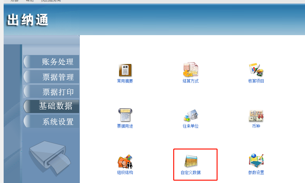Screen dimensions: 305x183
Task: Switch to the 票据打印 sidebar section
Action: click(51, 92)
